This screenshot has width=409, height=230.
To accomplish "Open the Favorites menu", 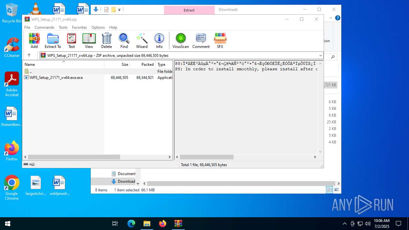I will pyautogui.click(x=79, y=27).
